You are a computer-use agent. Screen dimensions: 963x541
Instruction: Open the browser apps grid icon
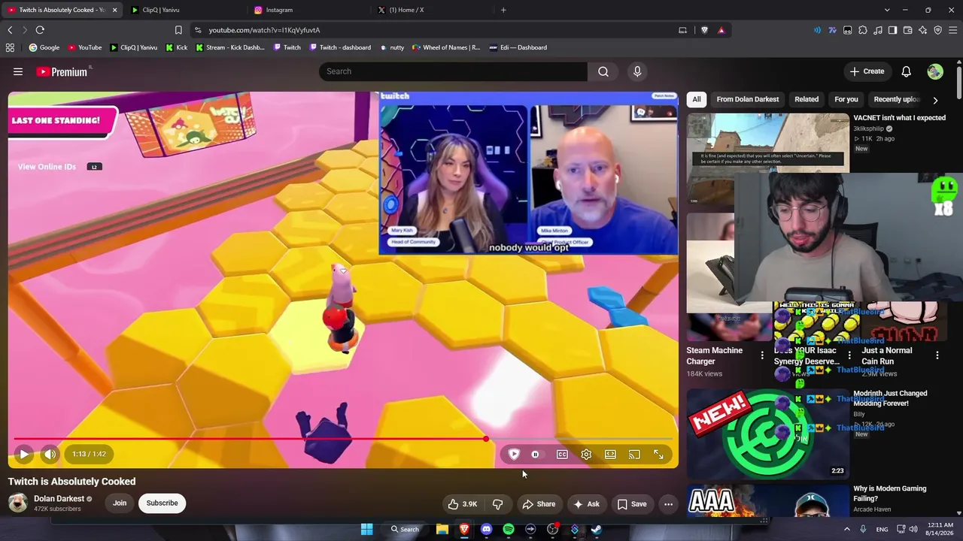(x=10, y=47)
